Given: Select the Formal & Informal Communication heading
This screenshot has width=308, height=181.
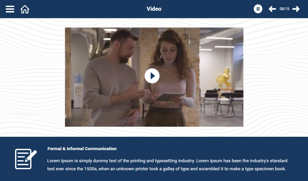Looking at the screenshot, I should [x=82, y=149].
